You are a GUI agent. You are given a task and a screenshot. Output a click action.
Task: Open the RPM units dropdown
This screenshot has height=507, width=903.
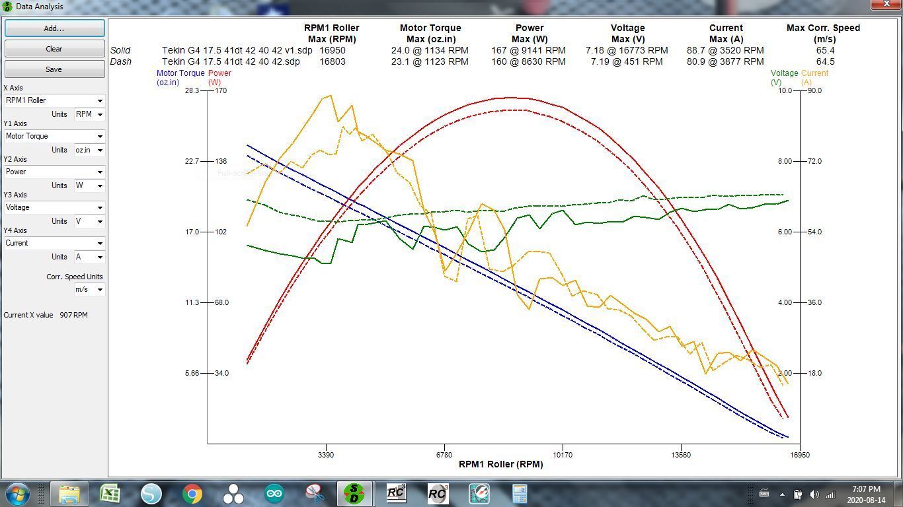[x=89, y=114]
